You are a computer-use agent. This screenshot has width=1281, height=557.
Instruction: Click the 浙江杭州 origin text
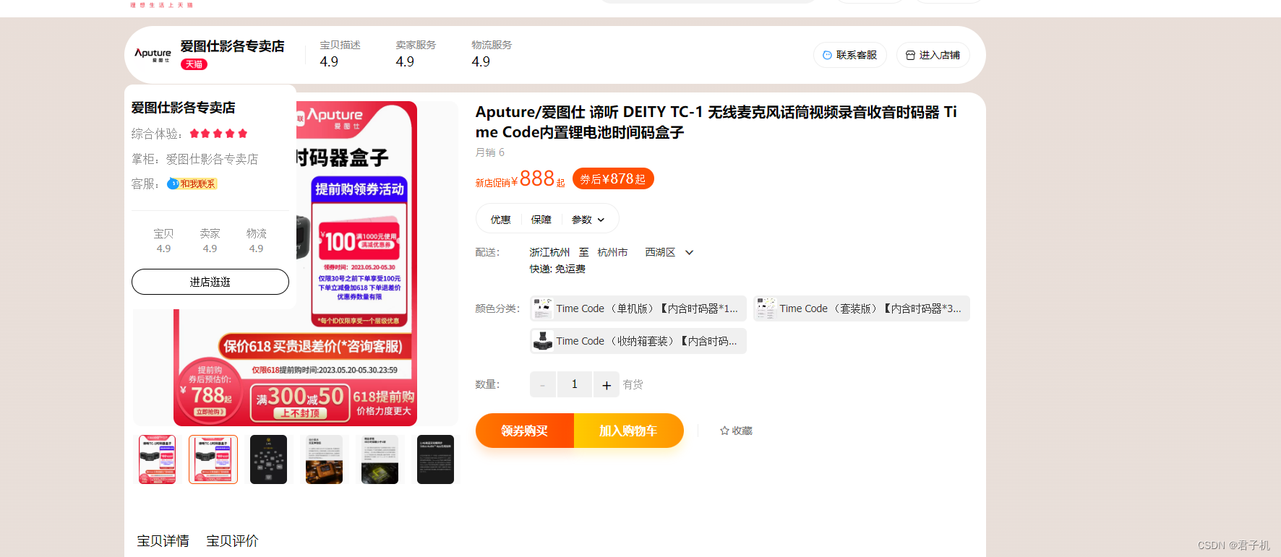[x=549, y=252]
